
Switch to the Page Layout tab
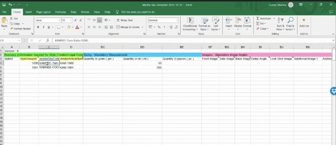pos(43,12)
